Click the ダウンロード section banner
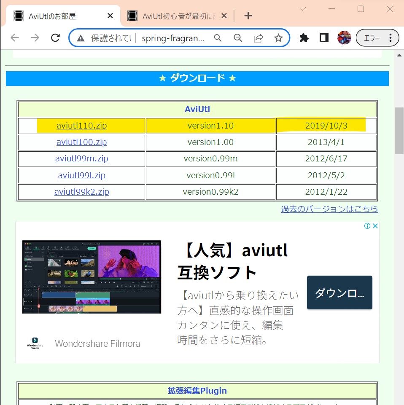This screenshot has height=405, width=404. [x=197, y=78]
